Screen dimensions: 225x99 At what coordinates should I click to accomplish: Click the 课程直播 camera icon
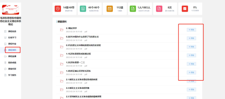coord(5,56)
